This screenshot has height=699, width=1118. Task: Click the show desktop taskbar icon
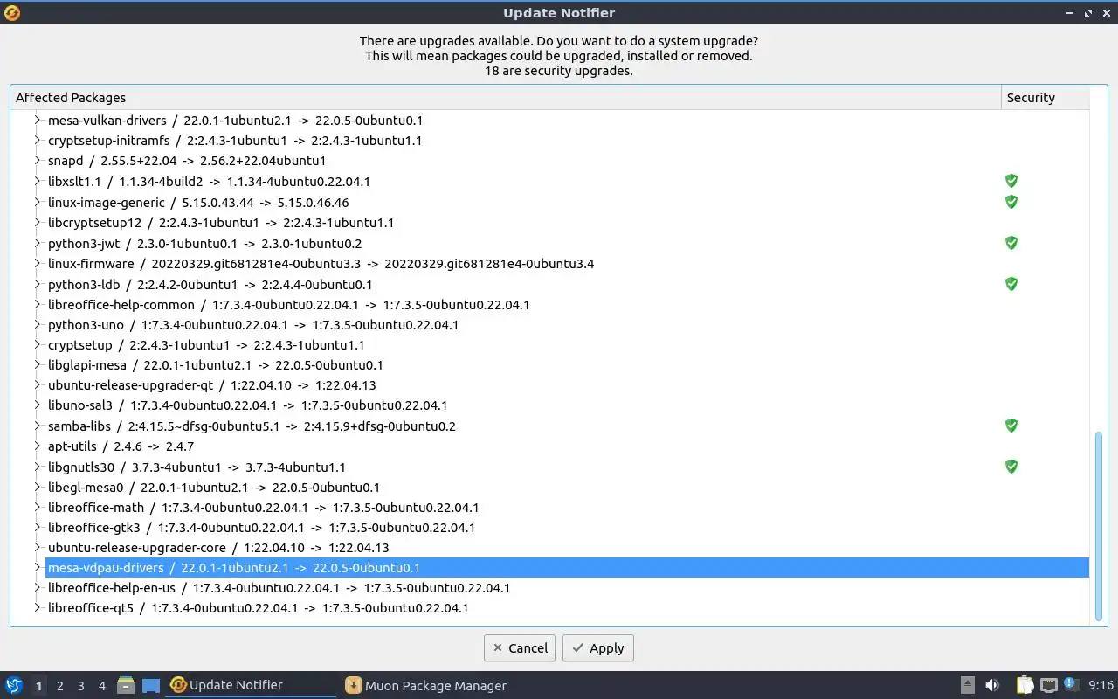pyautogui.click(x=151, y=685)
